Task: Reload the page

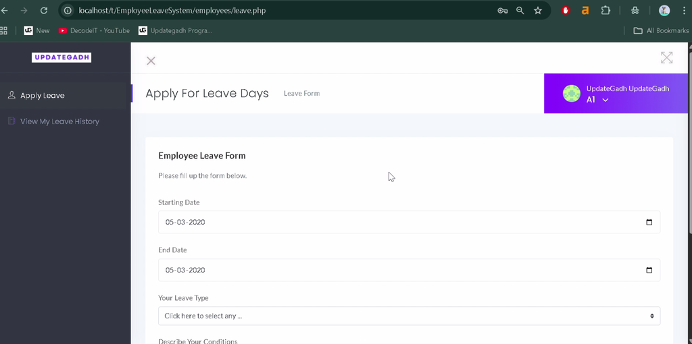Action: (x=44, y=11)
